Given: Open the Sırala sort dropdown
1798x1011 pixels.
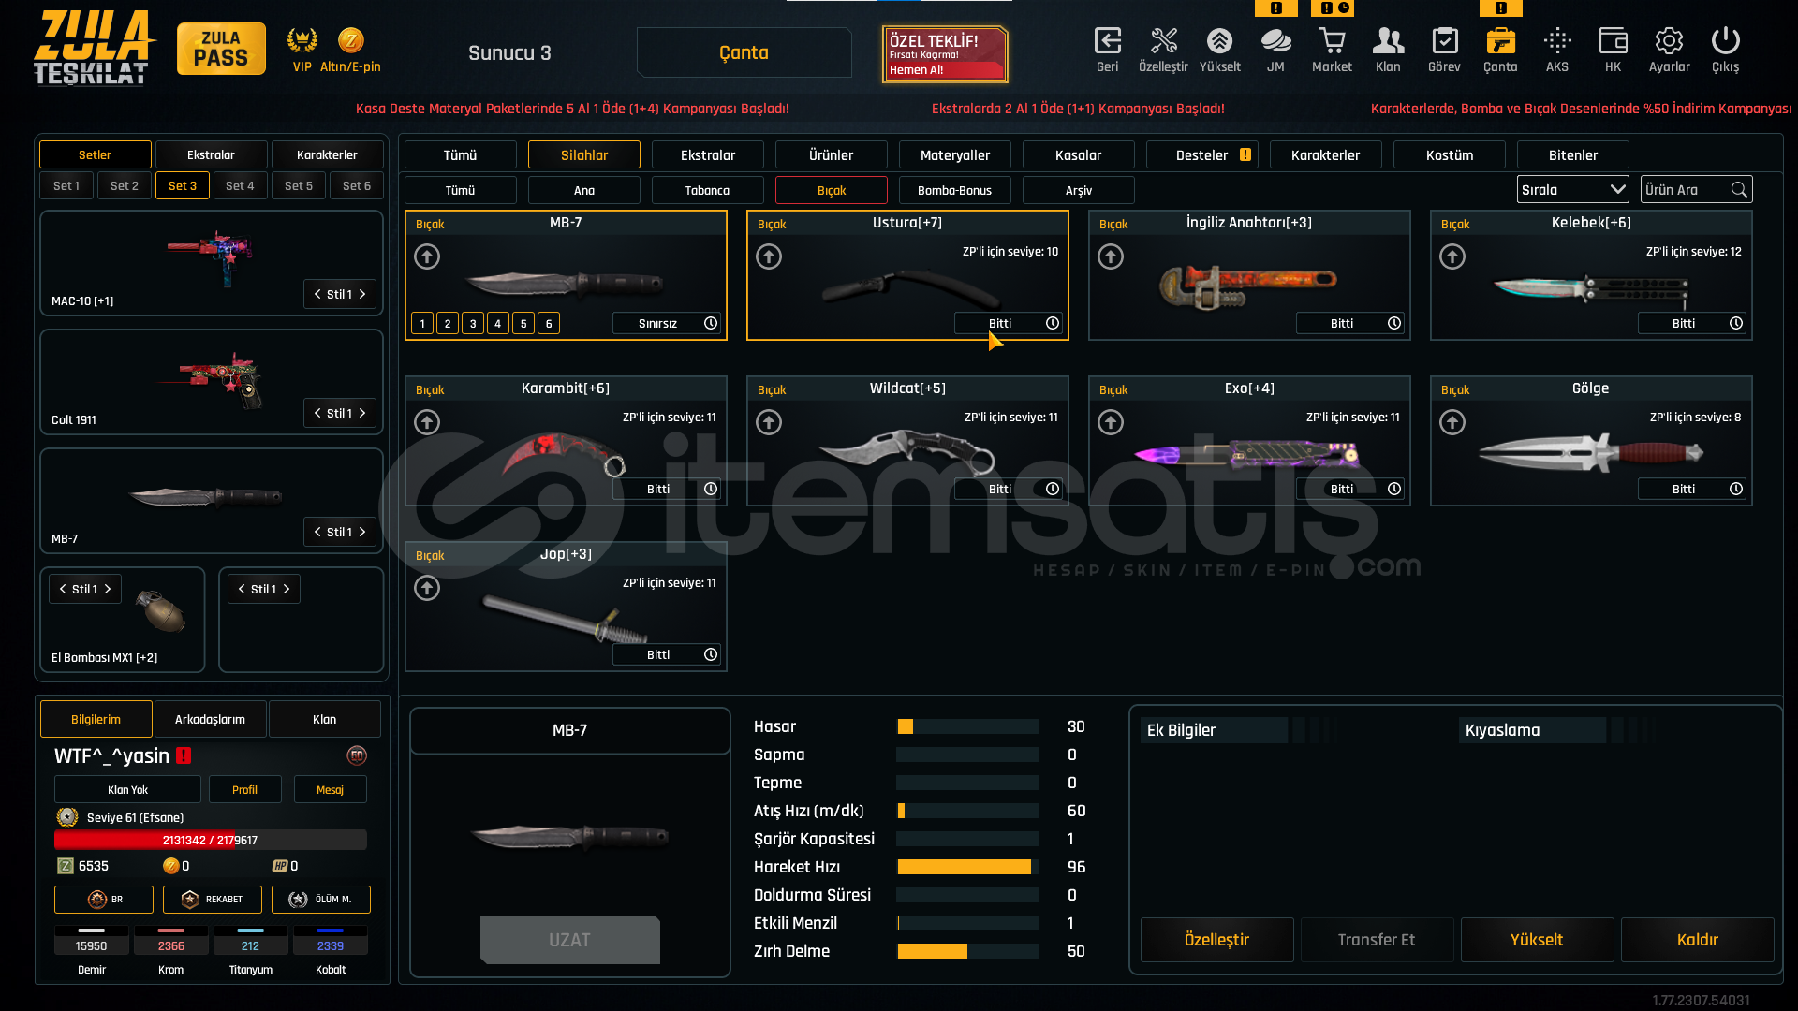Looking at the screenshot, I should point(1572,190).
